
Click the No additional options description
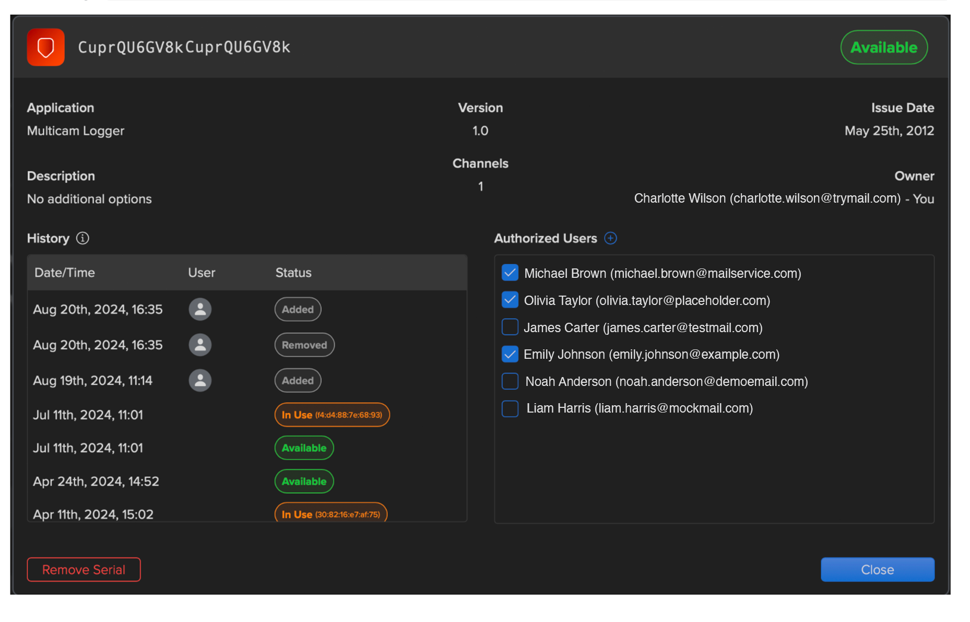click(89, 199)
